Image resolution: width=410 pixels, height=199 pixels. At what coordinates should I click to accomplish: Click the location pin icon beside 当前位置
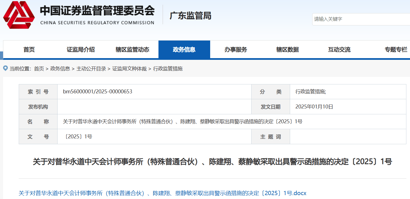(x=5, y=68)
